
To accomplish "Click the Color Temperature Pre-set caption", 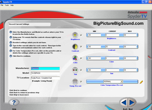I will coord(112,85).
